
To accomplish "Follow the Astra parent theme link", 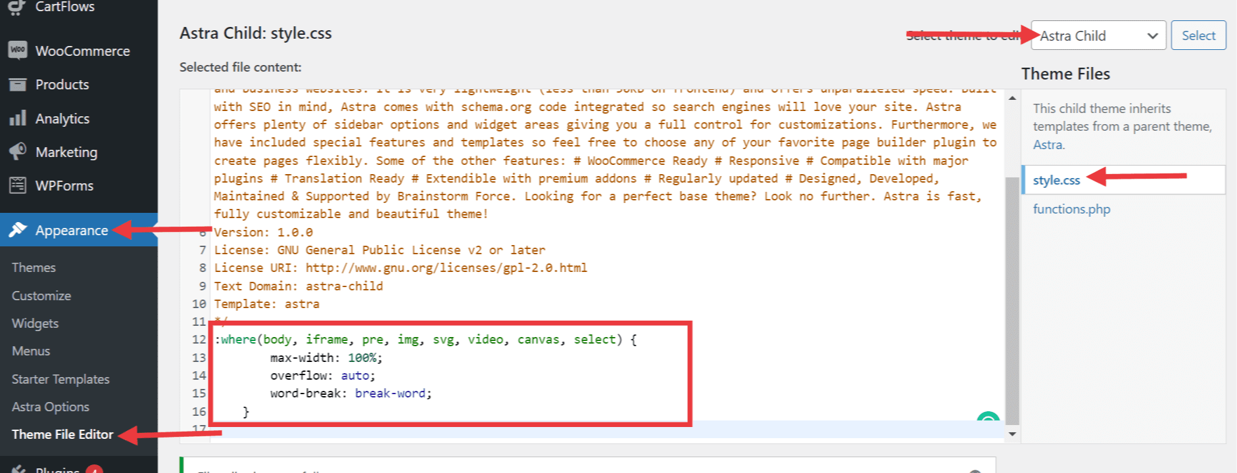I will pos(1048,145).
